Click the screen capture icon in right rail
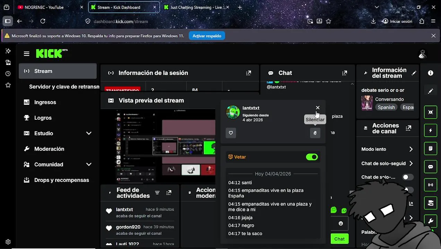 point(431,112)
